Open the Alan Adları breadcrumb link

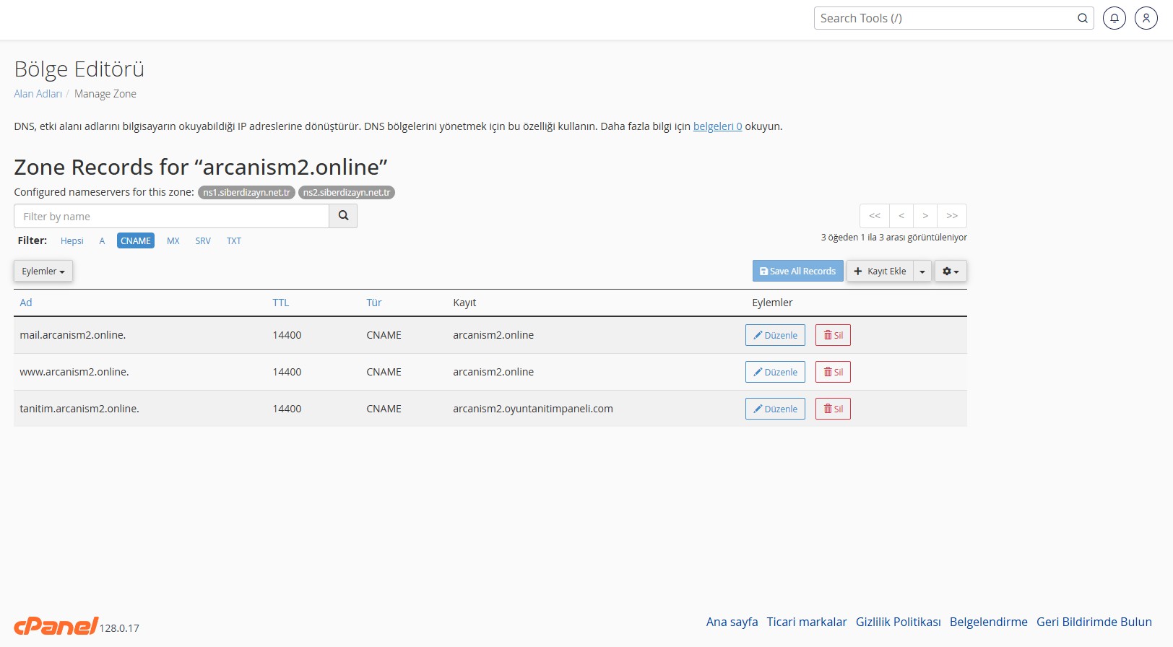[38, 94]
